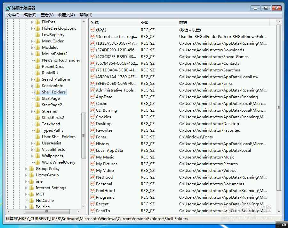Open the 收藏夹(A) menu
The image size is (288, 228).
pyautogui.click(x=66, y=15)
